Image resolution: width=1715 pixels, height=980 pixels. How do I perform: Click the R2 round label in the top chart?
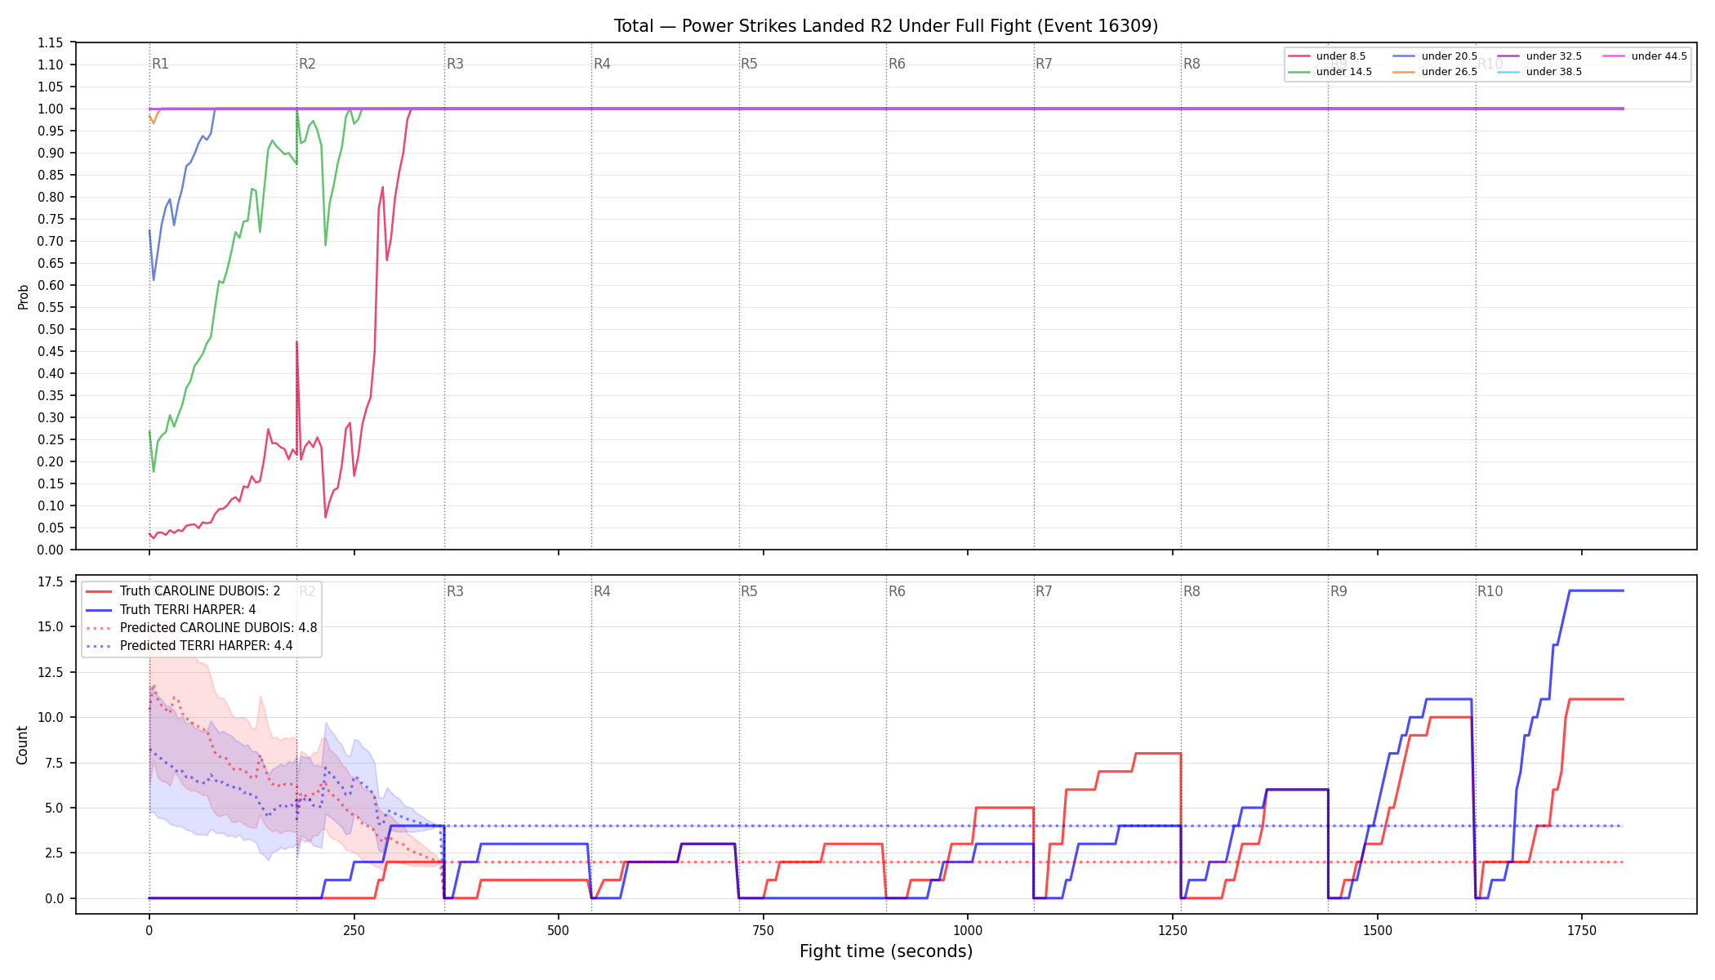click(x=307, y=64)
